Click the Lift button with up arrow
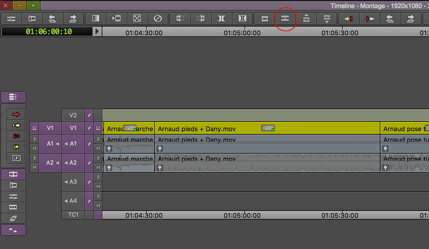This screenshot has width=429, height=249. click(306, 18)
